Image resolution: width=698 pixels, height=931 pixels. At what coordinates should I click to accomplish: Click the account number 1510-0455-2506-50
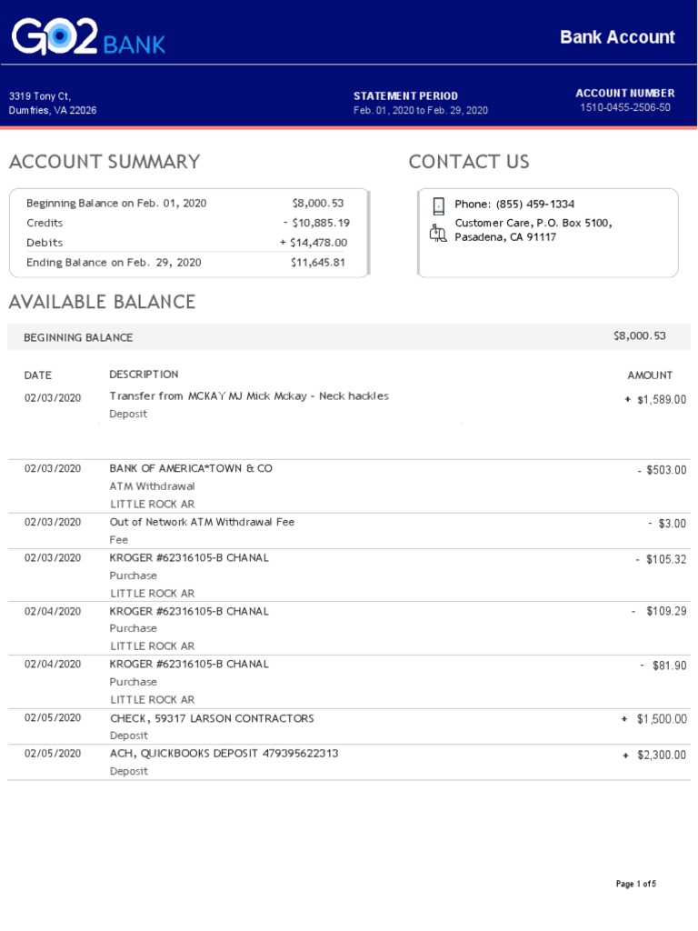point(625,107)
